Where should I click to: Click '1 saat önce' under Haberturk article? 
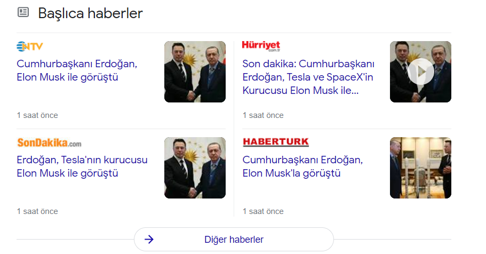coord(263,211)
